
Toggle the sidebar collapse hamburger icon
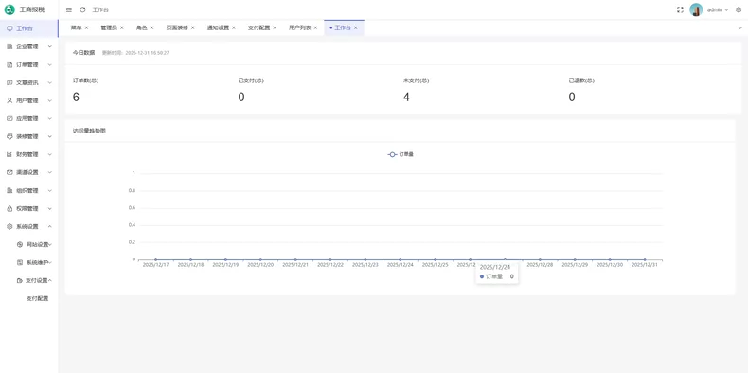(69, 9)
